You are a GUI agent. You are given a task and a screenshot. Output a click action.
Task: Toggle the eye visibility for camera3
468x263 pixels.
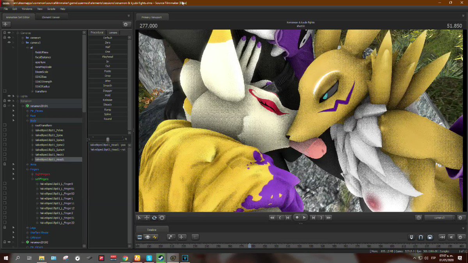coord(9,42)
